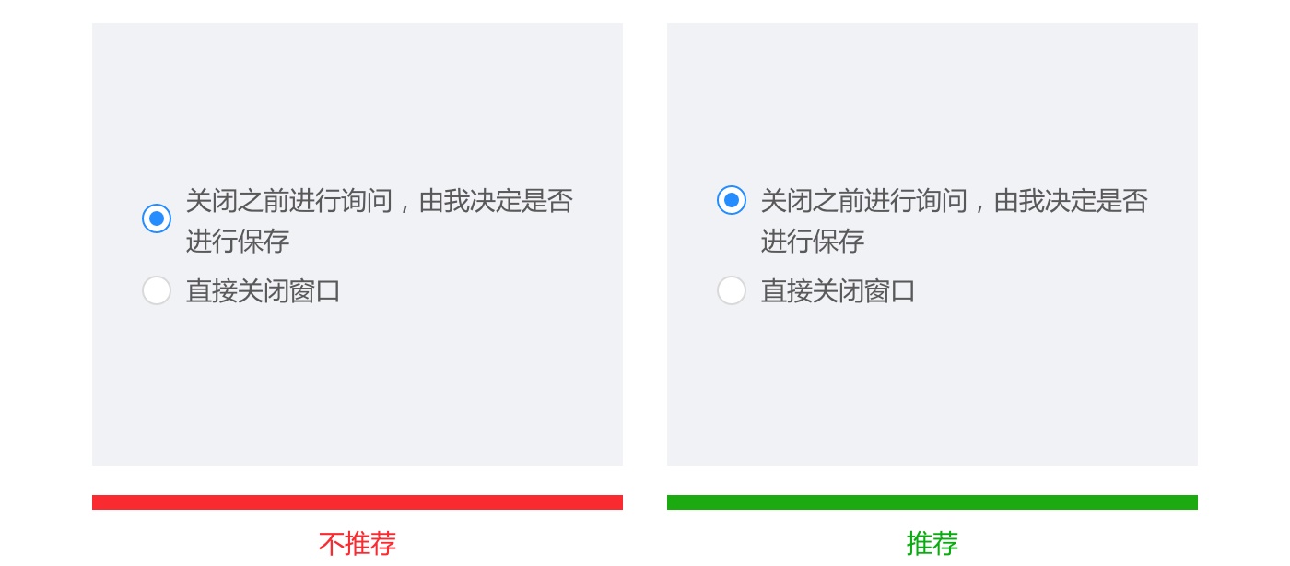Select the 直接关闭窗口 radio in the 不推荐 example
The height and width of the screenshot is (566, 1290).
[x=157, y=290]
